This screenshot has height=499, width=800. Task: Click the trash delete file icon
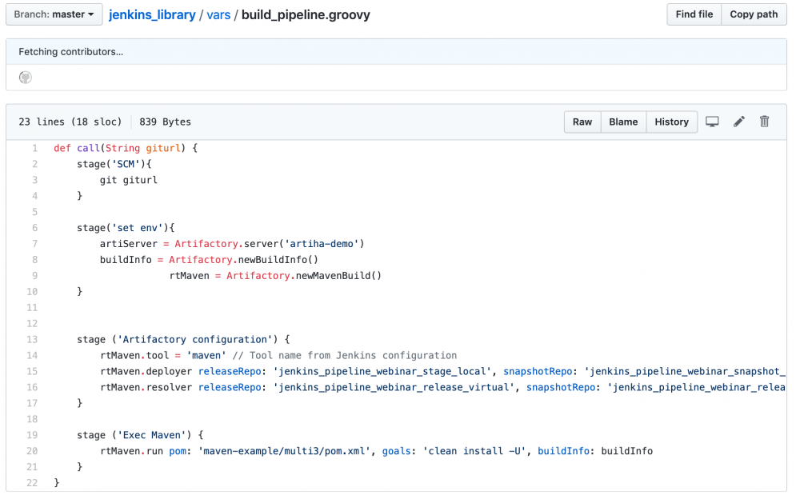tap(764, 122)
